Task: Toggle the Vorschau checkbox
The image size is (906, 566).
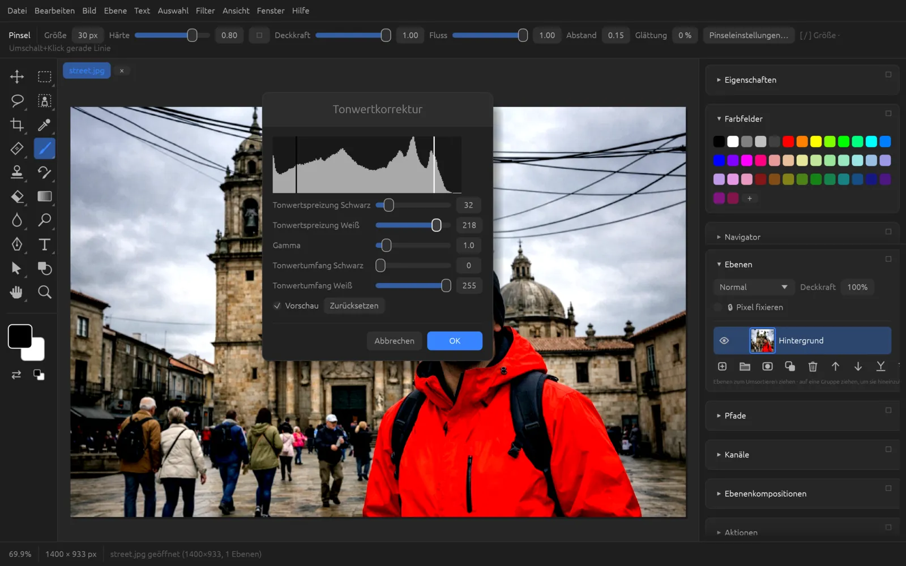Action: tap(277, 306)
